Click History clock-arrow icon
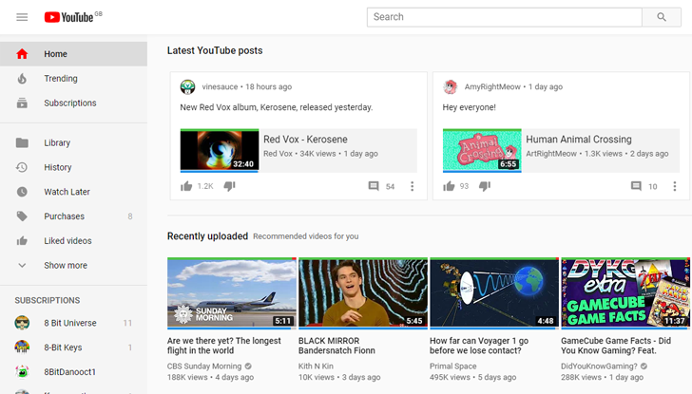The height and width of the screenshot is (394, 692). 22,167
